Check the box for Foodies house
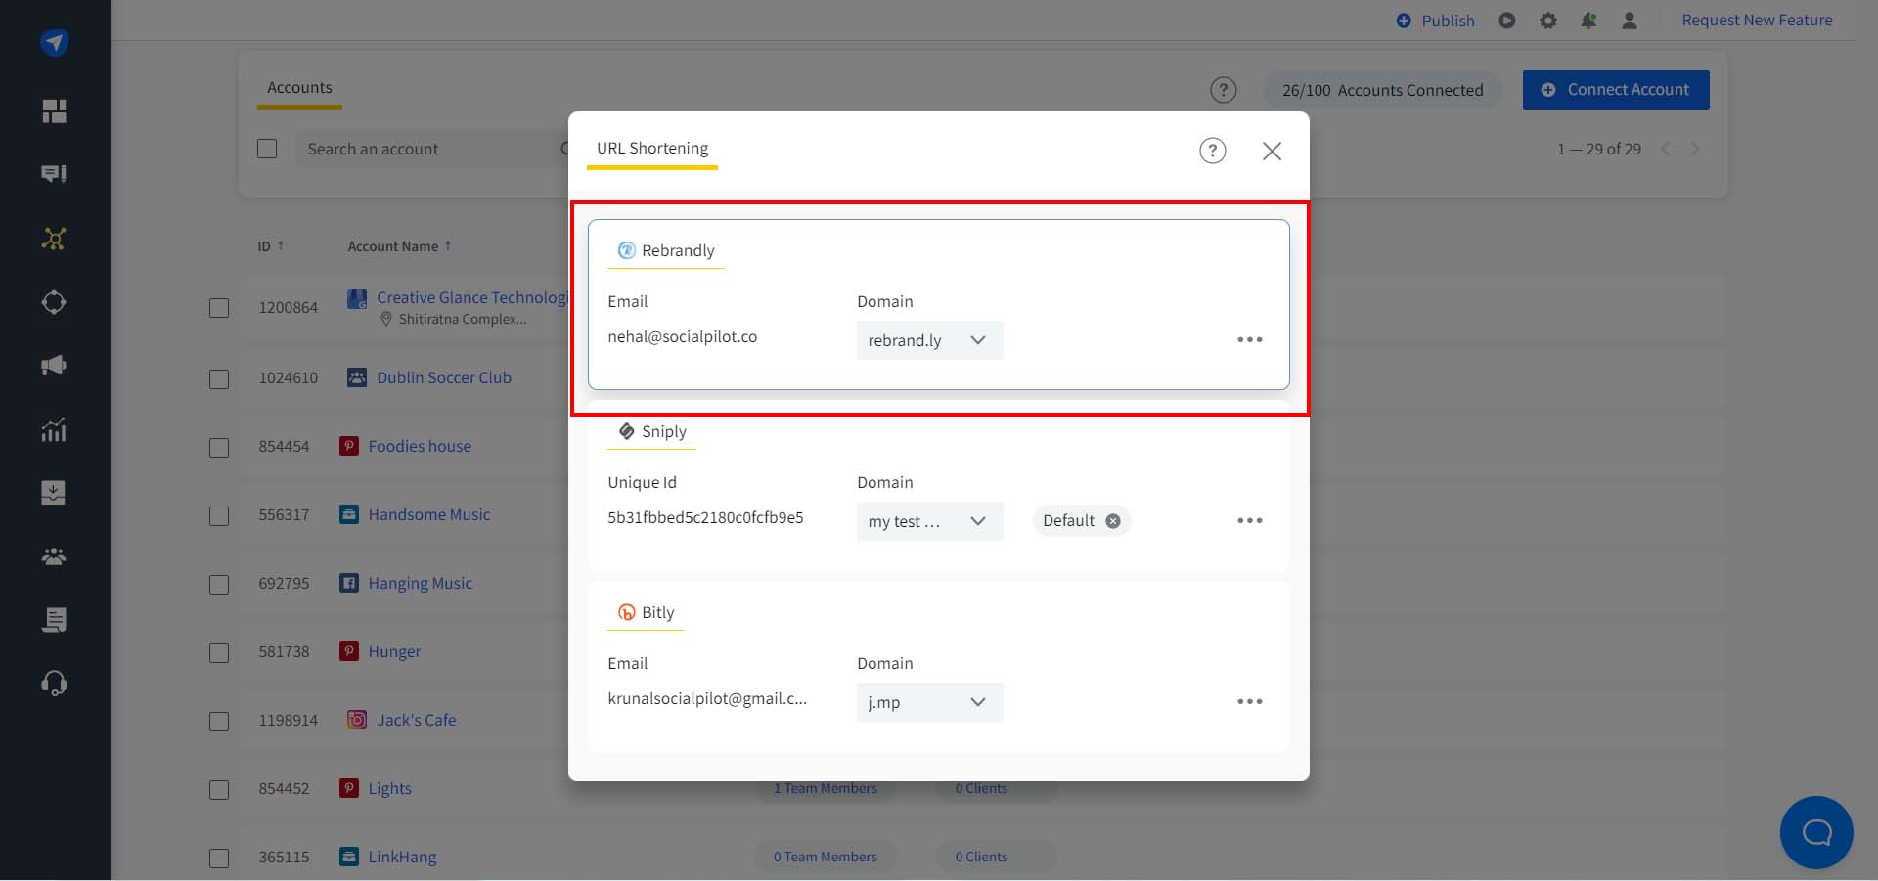 click(219, 447)
